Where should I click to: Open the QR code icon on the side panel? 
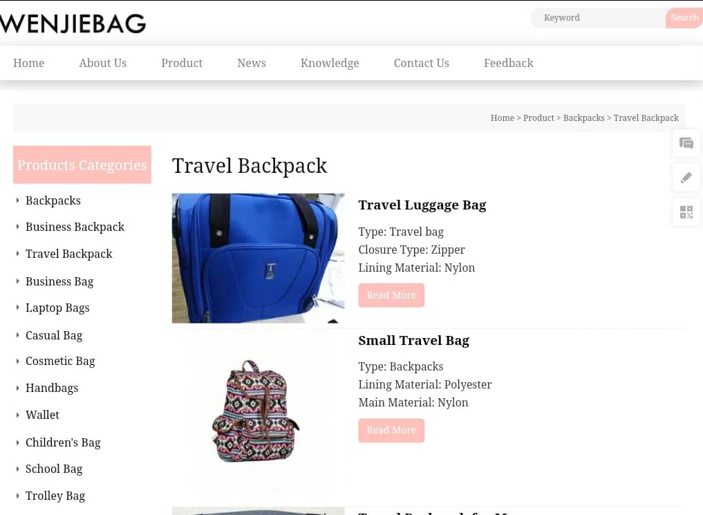686,212
